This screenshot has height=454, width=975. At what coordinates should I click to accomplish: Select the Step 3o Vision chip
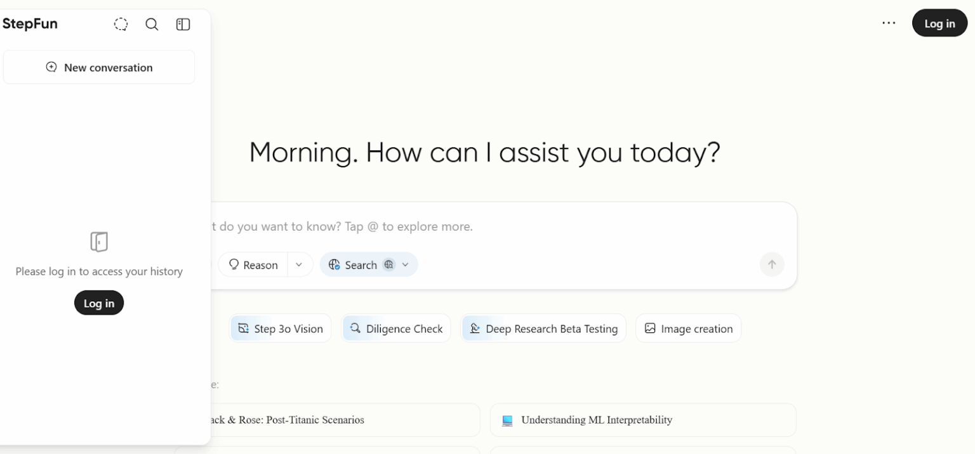[x=280, y=328]
